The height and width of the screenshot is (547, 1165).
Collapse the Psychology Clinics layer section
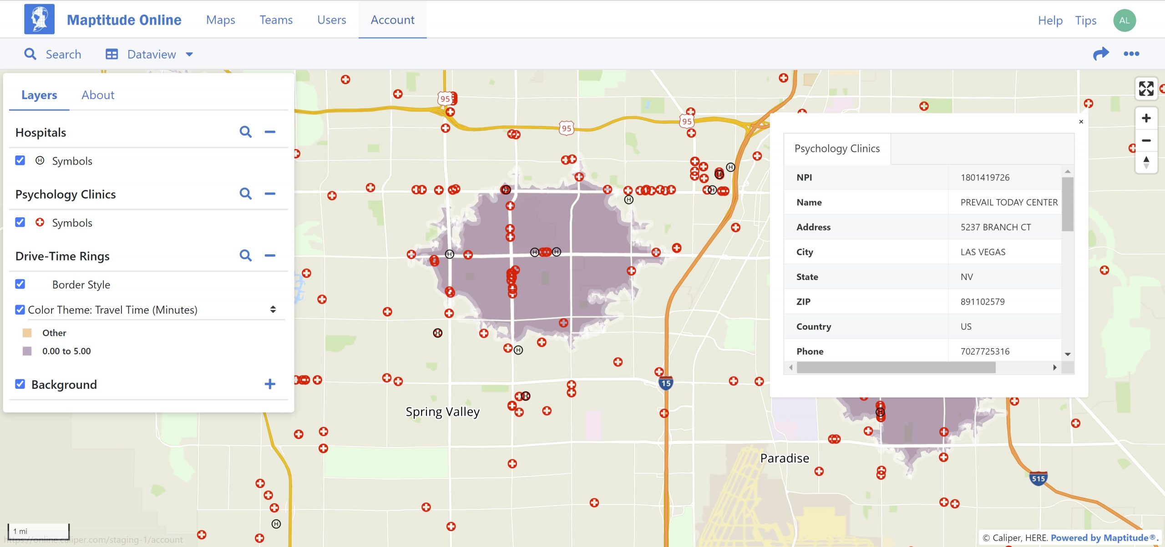(x=270, y=194)
